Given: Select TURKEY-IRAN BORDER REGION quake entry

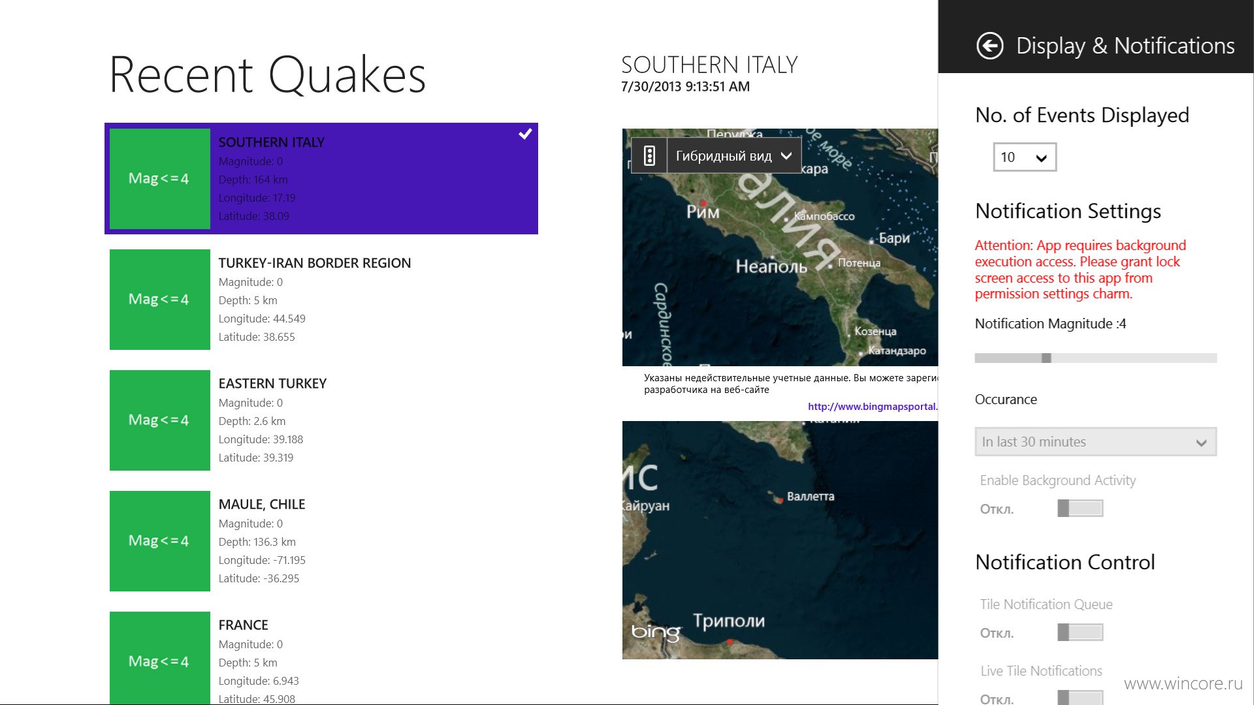Looking at the screenshot, I should [321, 300].
